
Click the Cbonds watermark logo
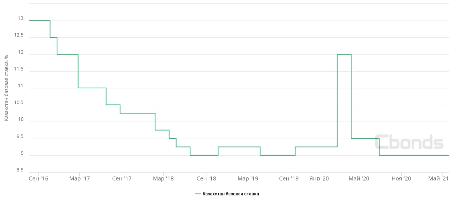[409, 142]
